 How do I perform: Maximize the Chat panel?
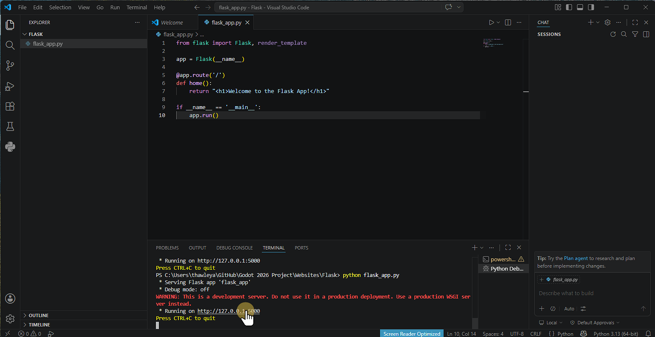pos(635,22)
